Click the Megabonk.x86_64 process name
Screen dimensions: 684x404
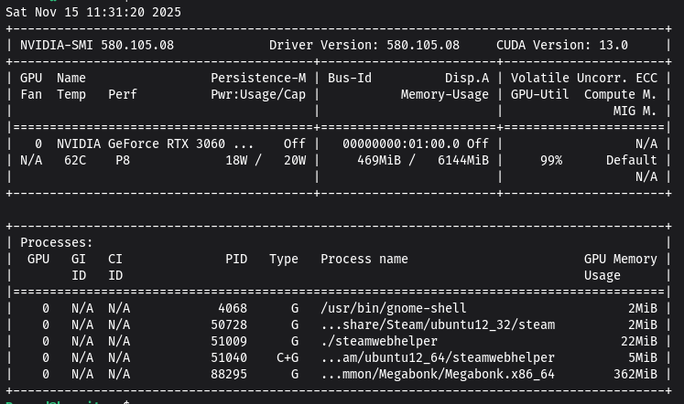tap(438, 374)
